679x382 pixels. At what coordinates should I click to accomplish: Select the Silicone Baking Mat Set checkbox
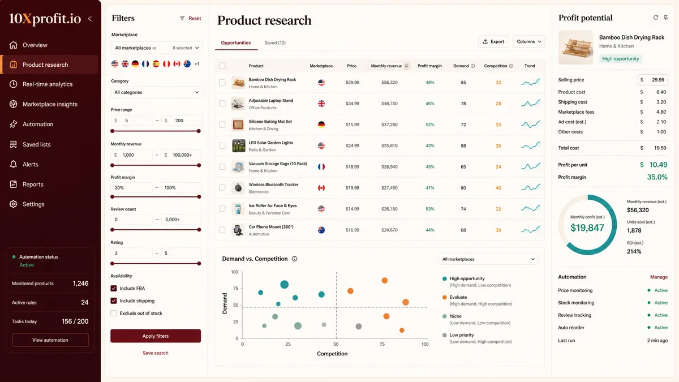coord(222,125)
